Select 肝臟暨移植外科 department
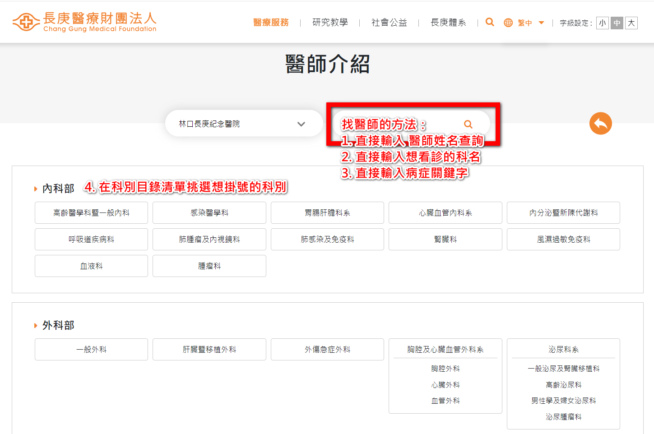 click(x=209, y=349)
